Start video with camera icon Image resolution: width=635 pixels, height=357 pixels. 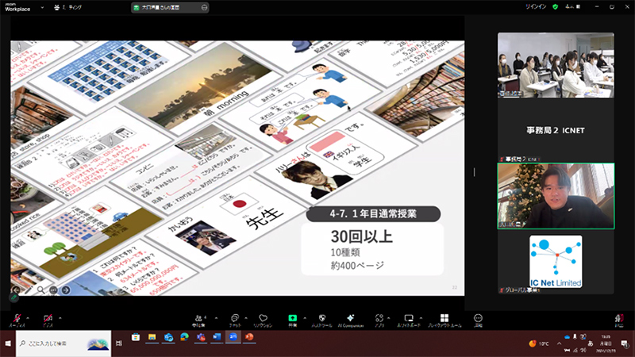tap(48, 321)
